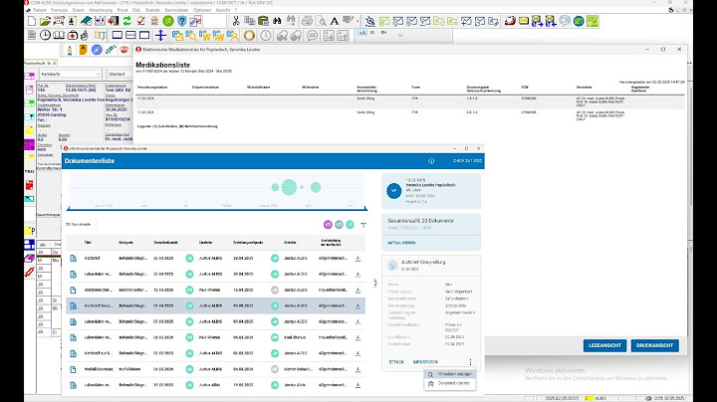Open the yellow folder icon in ALBIS toolbar
Image resolution: width=717 pixels, height=402 pixels.
45,21
